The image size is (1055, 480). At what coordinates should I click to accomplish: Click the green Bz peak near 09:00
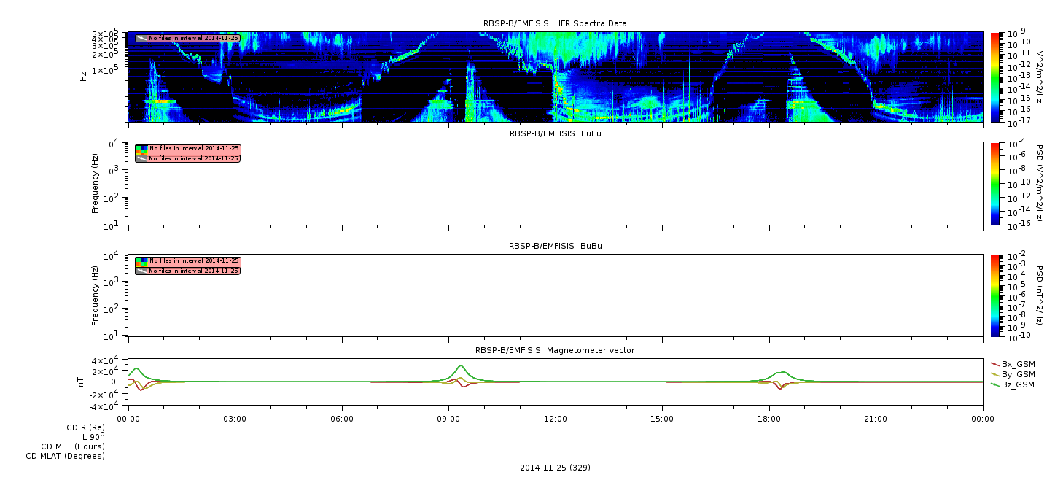(x=461, y=366)
